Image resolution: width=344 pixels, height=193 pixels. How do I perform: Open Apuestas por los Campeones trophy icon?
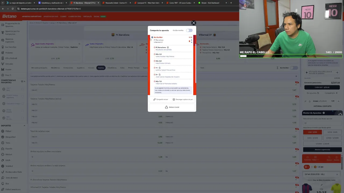pyautogui.click(x=2, y=32)
